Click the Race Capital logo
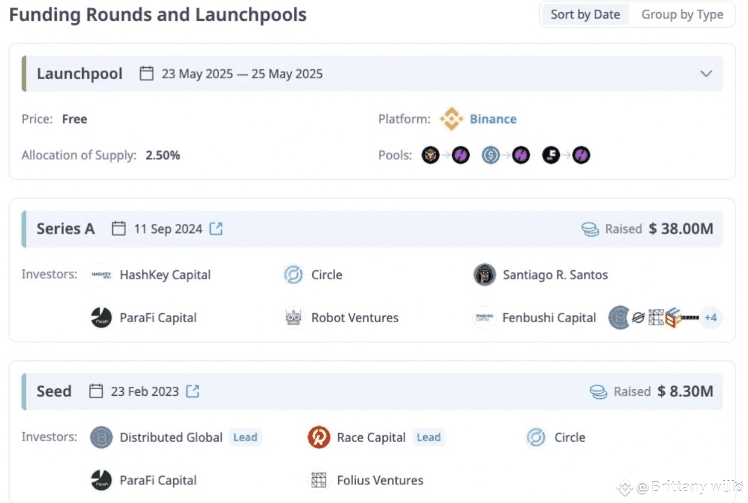 [x=319, y=437]
